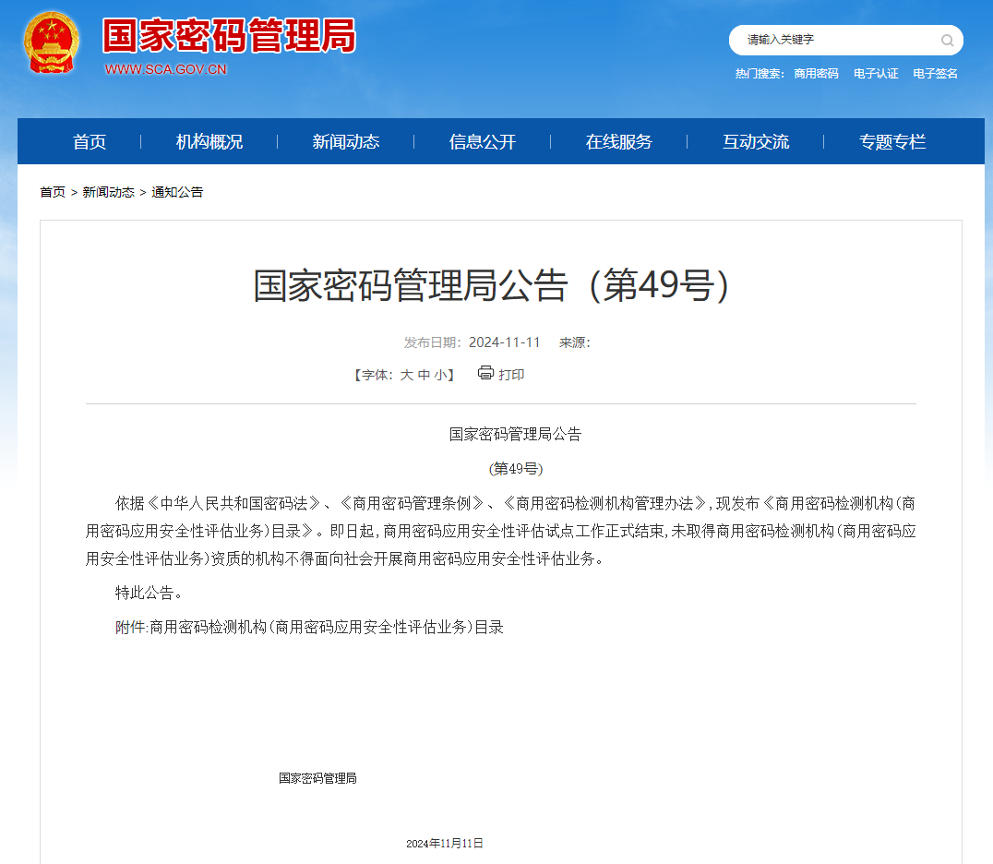The image size is (993, 864).
Task: Click the 来源 label
Action: (x=574, y=342)
